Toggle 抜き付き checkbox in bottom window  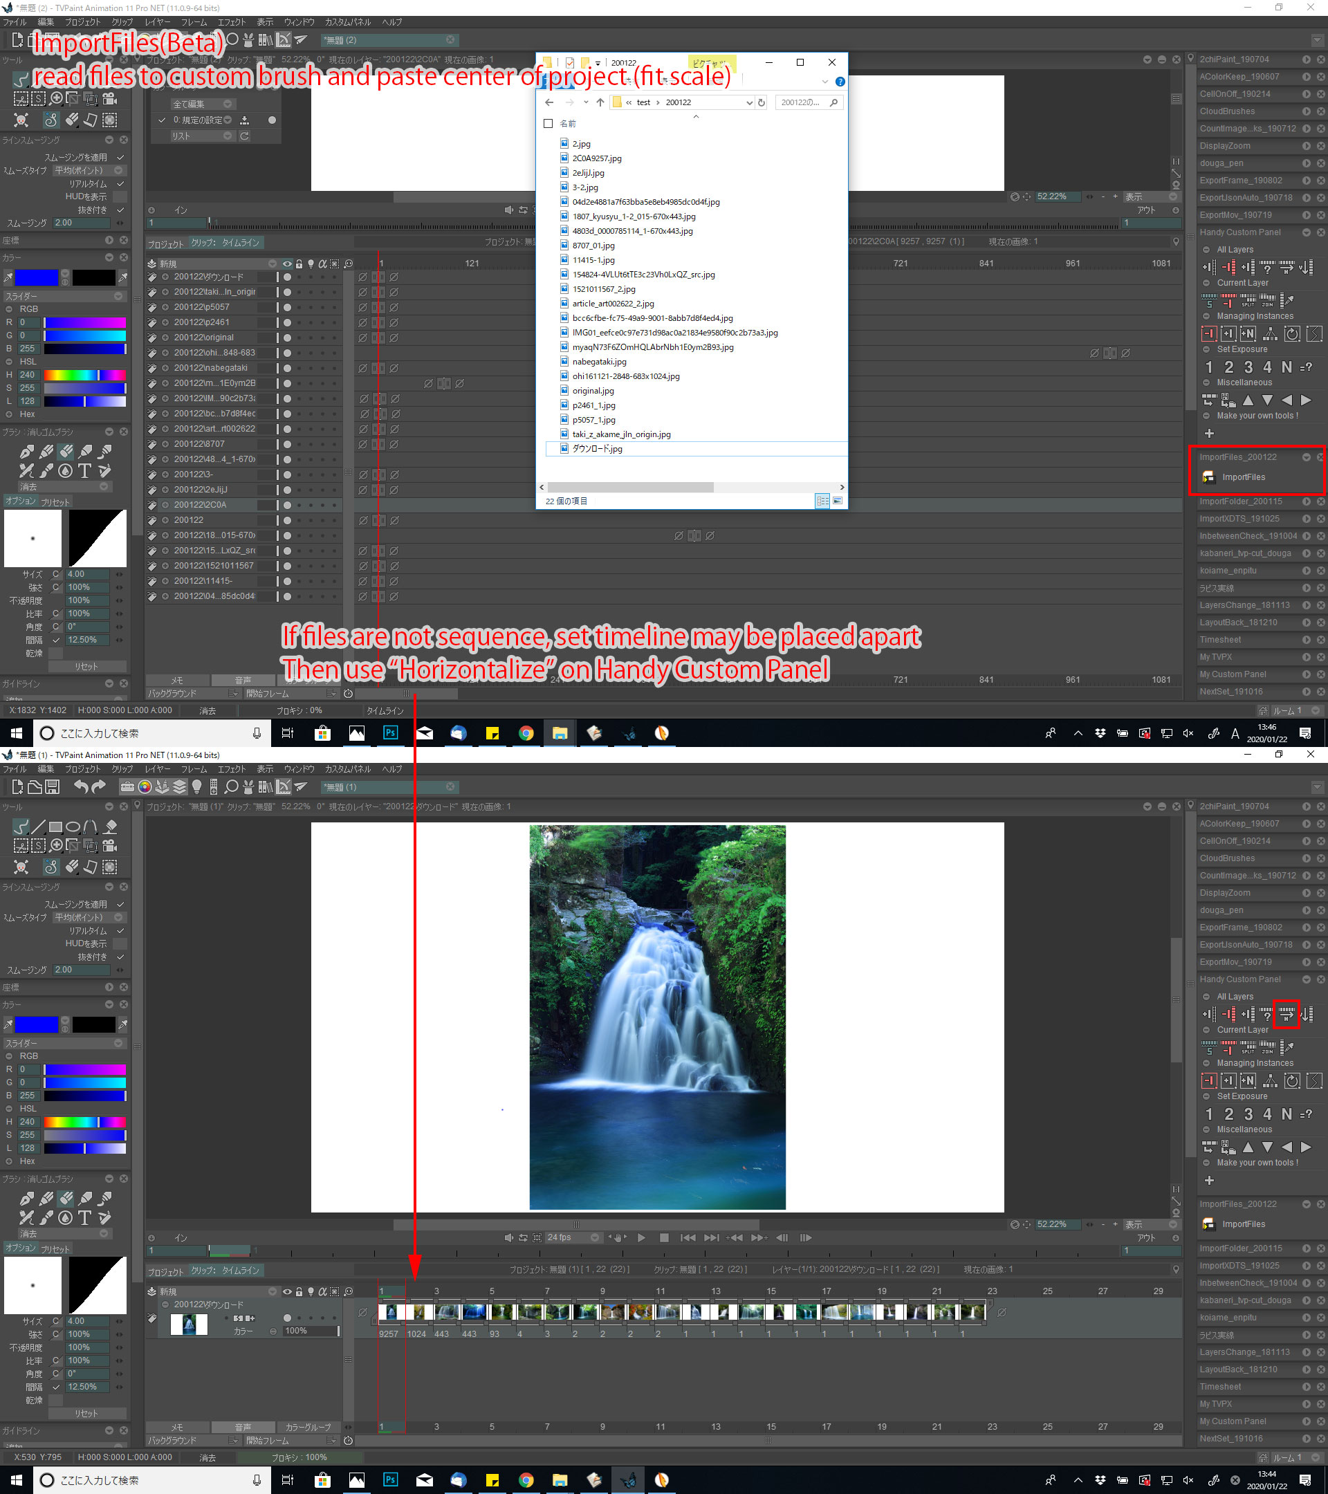pyautogui.click(x=120, y=957)
